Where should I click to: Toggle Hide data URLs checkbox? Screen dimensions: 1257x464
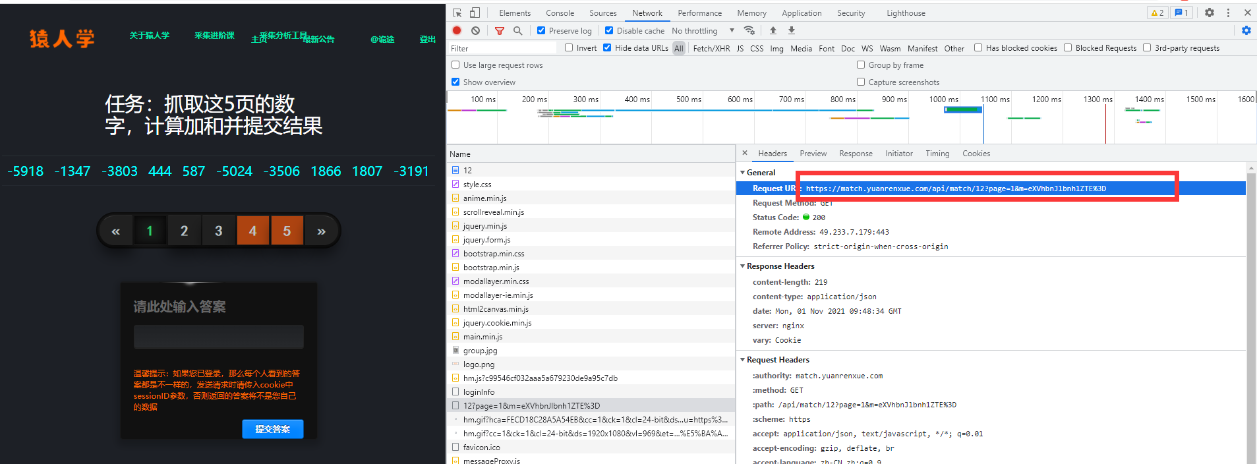[607, 47]
